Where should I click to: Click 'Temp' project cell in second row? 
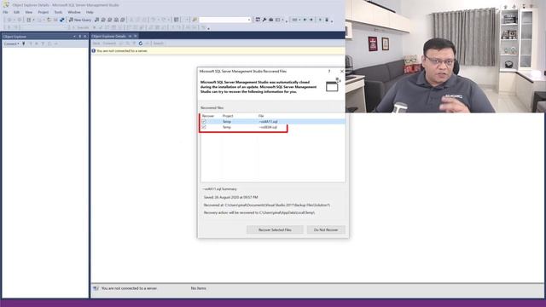click(227, 127)
